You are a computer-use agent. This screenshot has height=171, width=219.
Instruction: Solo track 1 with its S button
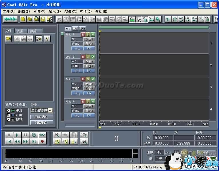pyautogui.click(x=88, y=35)
